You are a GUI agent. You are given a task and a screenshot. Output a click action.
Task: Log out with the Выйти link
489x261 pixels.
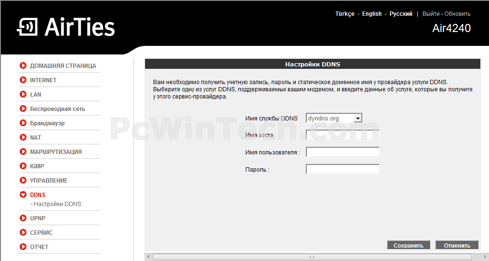(431, 14)
